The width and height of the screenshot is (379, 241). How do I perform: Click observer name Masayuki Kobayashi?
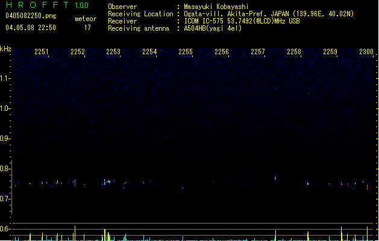[x=216, y=7]
